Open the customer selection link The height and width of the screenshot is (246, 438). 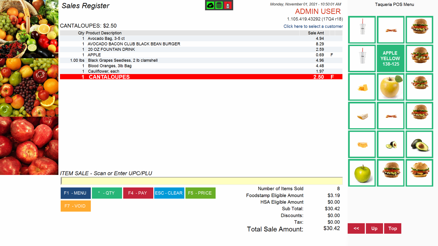(313, 26)
